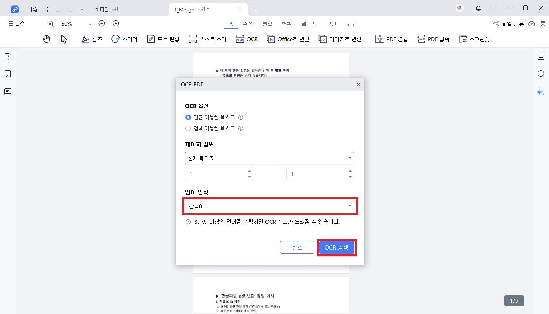The width and height of the screenshot is (549, 314).
Task: Click the OCR 실행 run button
Action: pos(336,247)
